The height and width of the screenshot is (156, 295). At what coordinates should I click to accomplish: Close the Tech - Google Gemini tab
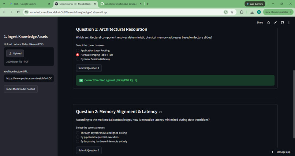[x=49, y=4]
